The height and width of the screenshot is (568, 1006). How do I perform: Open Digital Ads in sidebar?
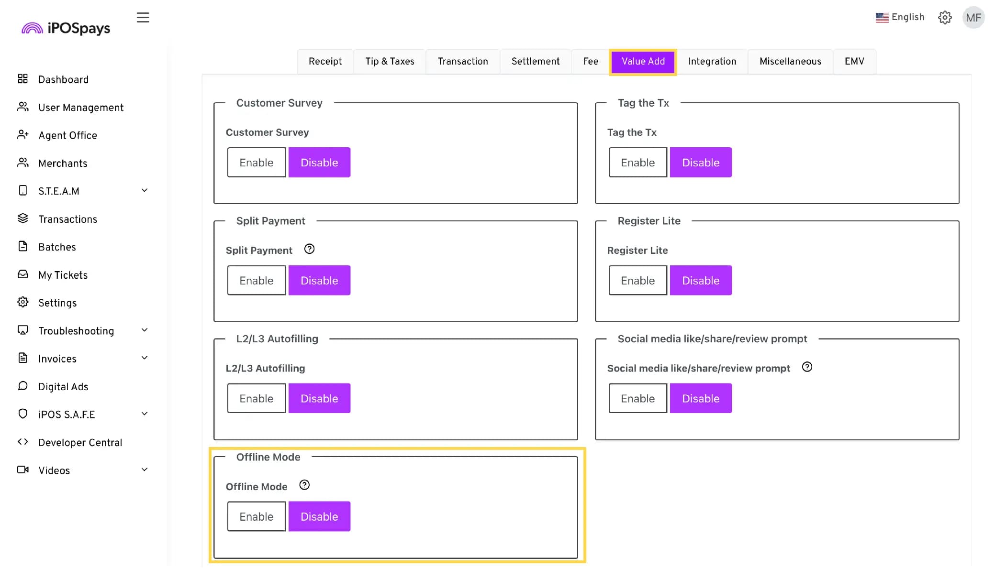[63, 386]
